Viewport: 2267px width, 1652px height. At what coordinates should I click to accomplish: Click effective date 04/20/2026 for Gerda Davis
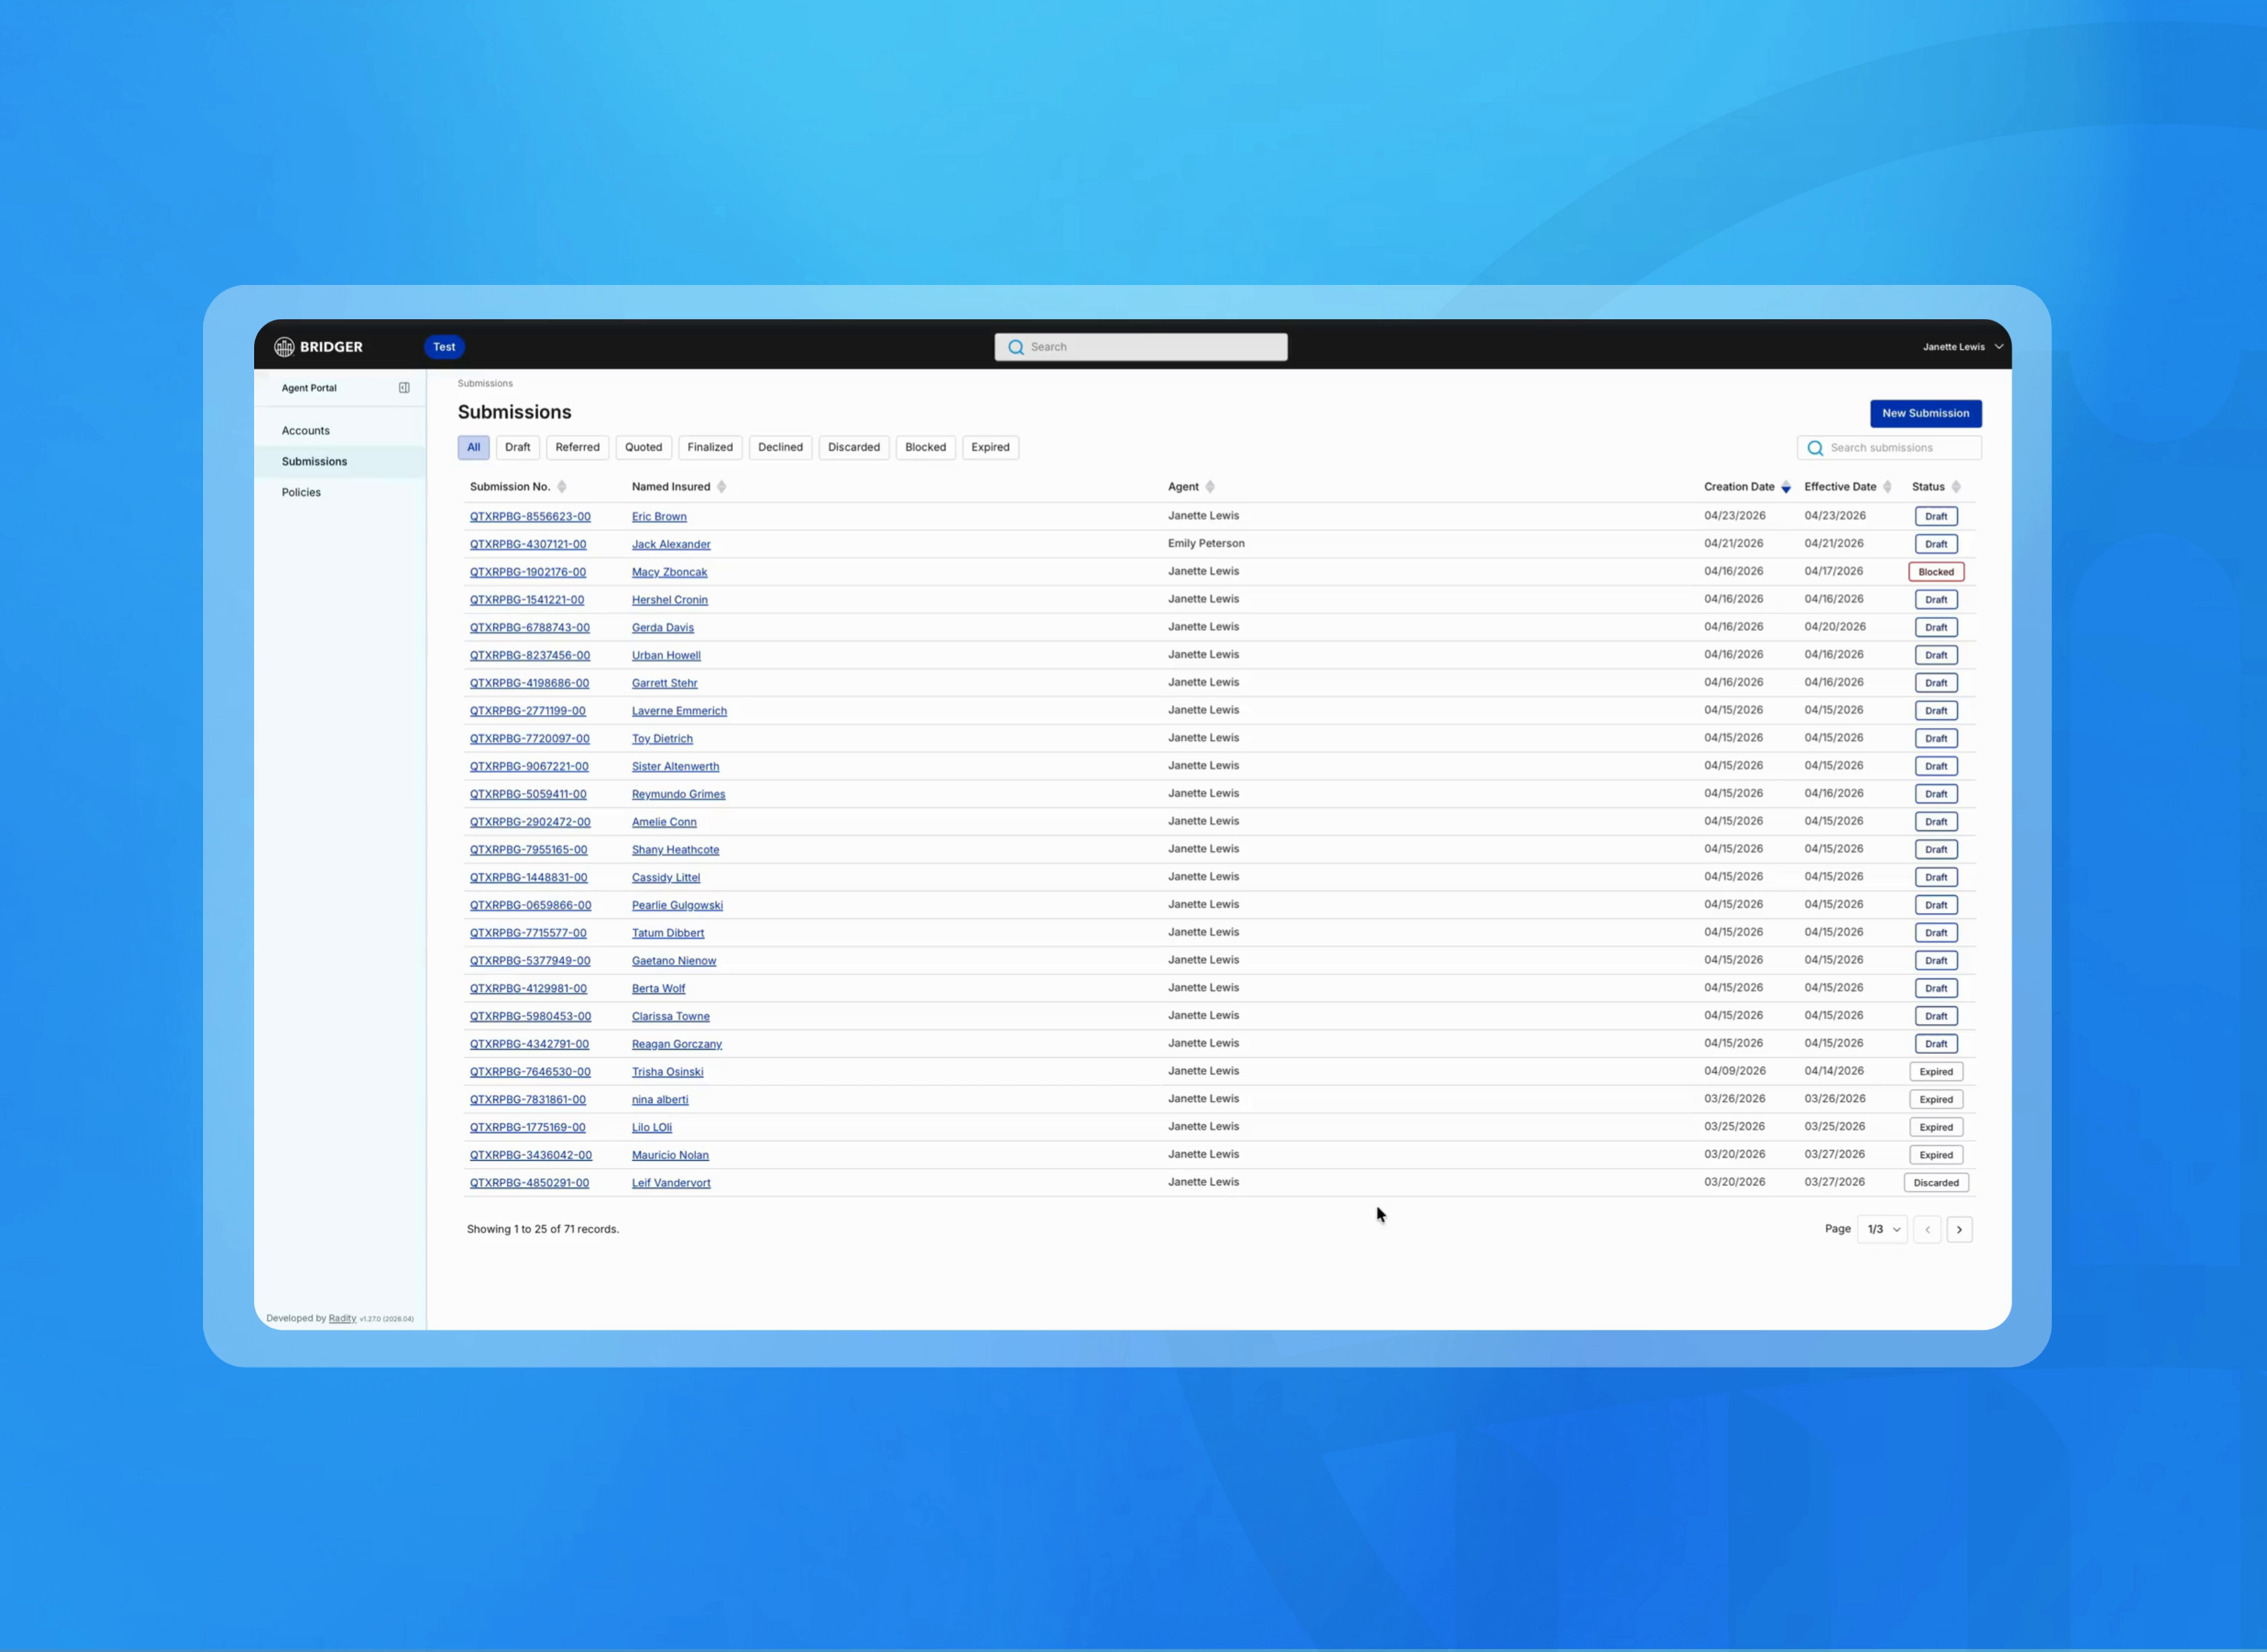(1835, 627)
